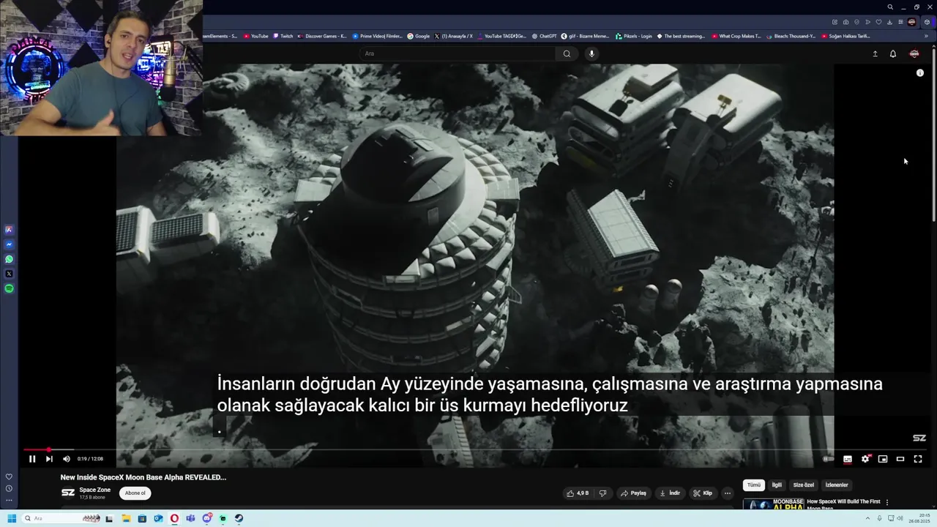Open the Opera snapshot camera icon
Viewport: 937px width, 527px height.
(845, 22)
